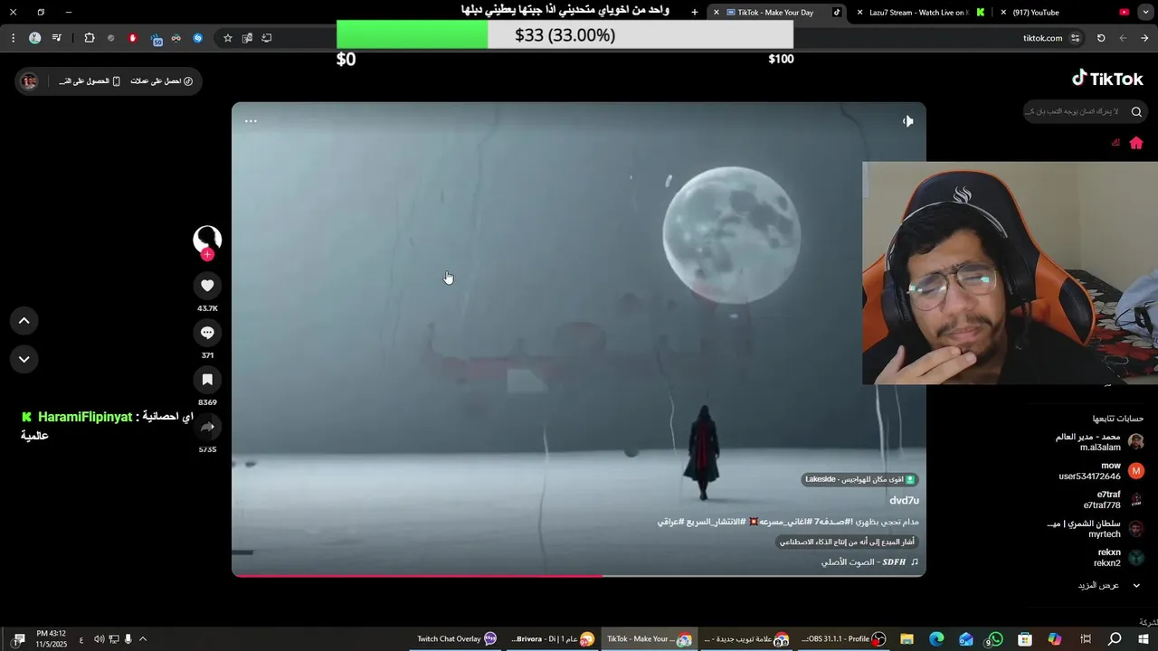The image size is (1158, 651).
Task: Toggle video sound with speaker icon
Action: [x=907, y=121]
